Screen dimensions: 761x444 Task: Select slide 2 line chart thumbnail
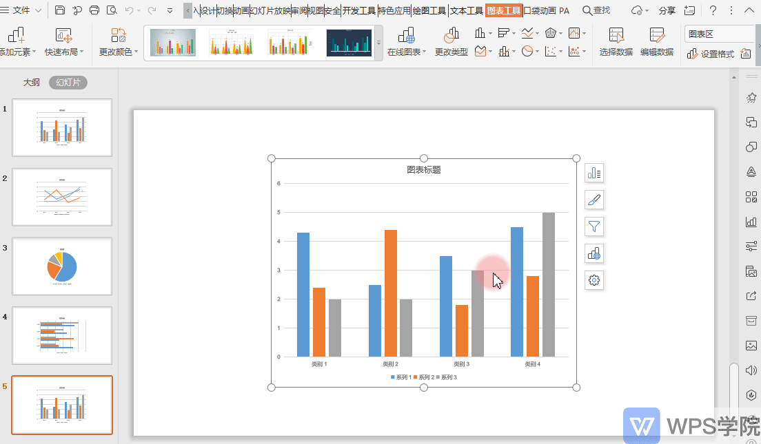62,197
